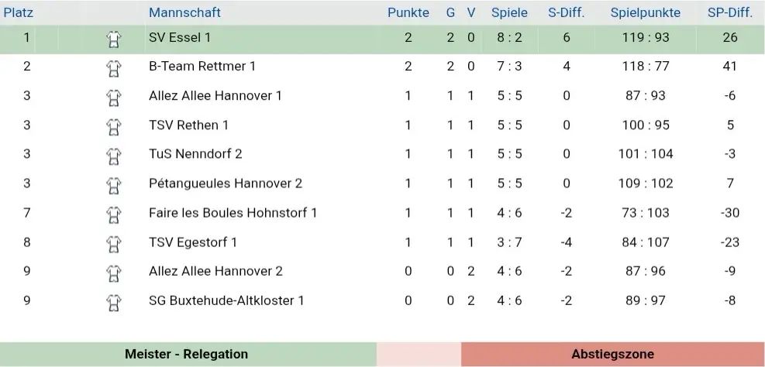Click the Mannschaft column header
The width and height of the screenshot is (765, 367).
coord(184,12)
